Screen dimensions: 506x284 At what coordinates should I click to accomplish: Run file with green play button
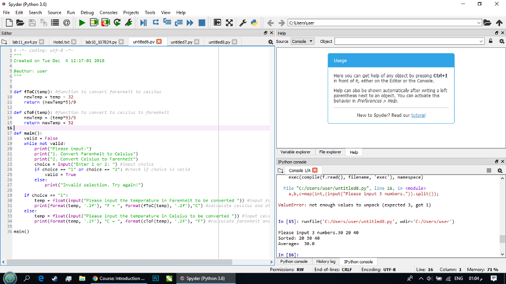(x=82, y=23)
